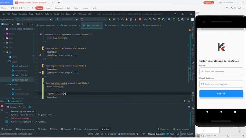Open Flutter DevTools icon in Run console
246x138 pixels.
pos(30,107)
